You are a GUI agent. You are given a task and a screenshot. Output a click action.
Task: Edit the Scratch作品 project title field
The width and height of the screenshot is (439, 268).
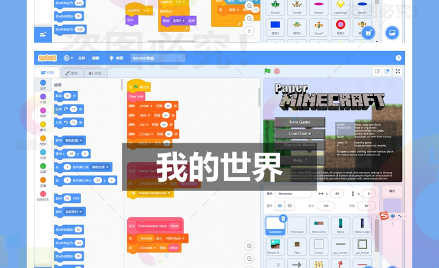[x=158, y=58]
